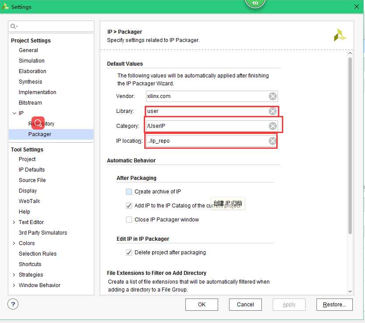Clear the IP location field value
This screenshot has height=323, width=365.
tap(273, 141)
